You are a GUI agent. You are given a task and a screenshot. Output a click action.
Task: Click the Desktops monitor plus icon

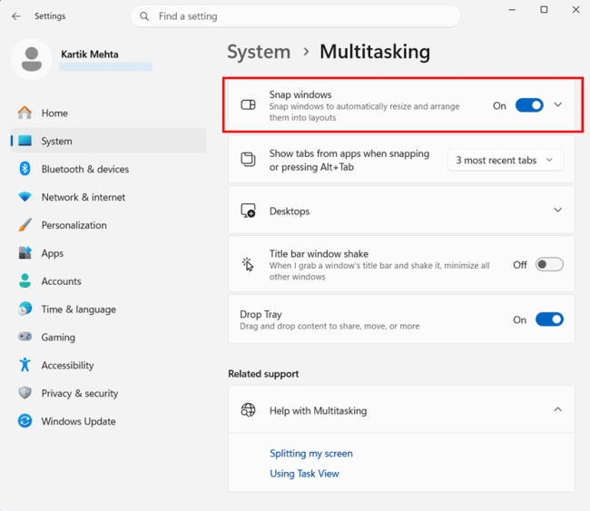(248, 211)
